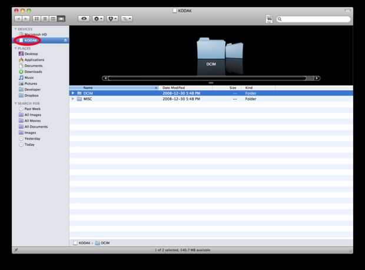Select All Images smart search
The height and width of the screenshot is (270, 365).
pos(30,115)
